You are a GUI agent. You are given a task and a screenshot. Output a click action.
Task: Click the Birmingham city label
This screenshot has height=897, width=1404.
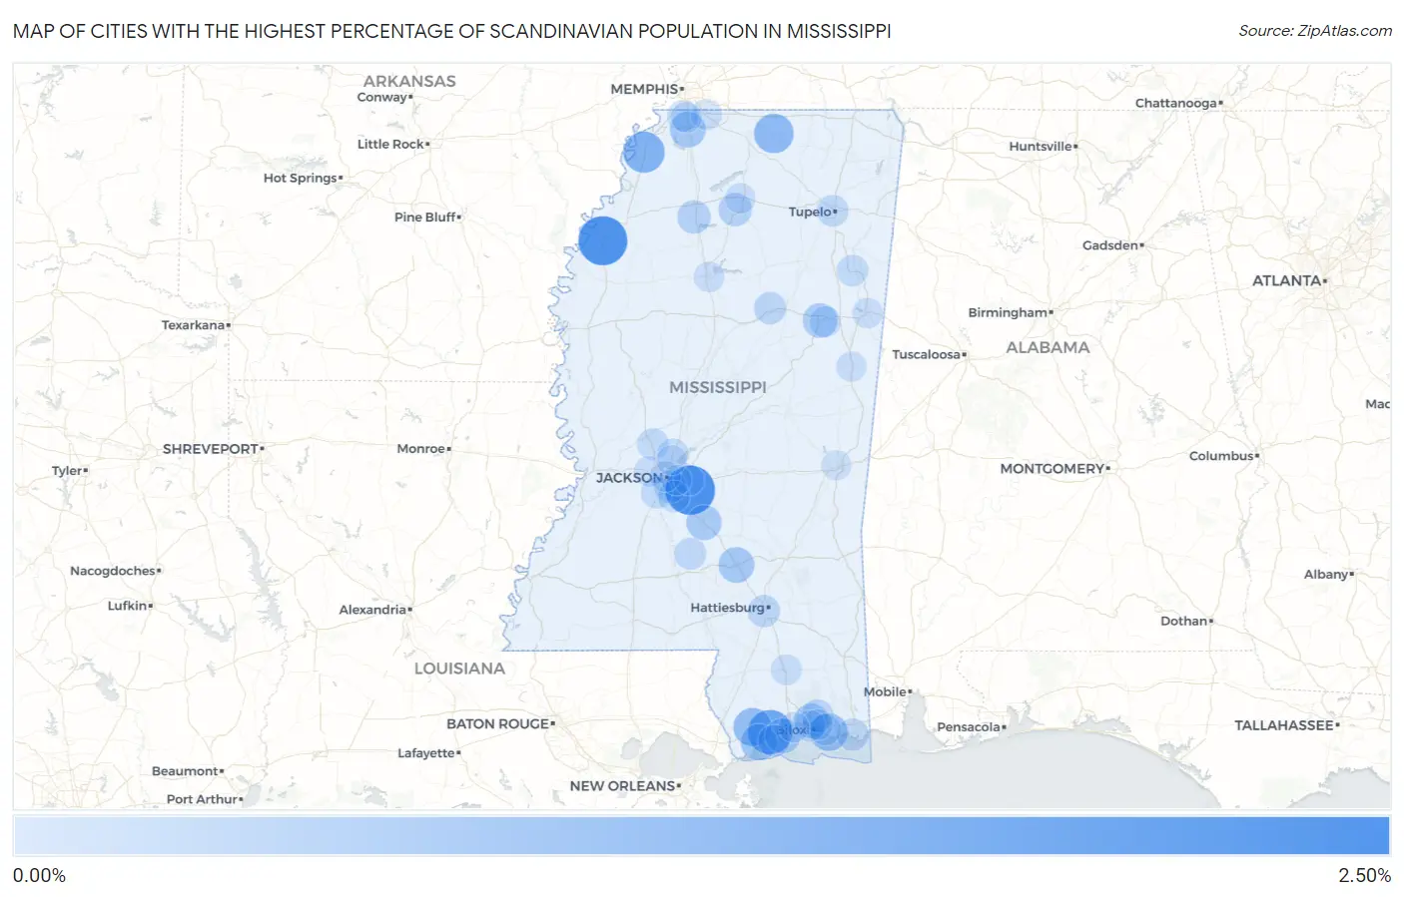point(1008,312)
